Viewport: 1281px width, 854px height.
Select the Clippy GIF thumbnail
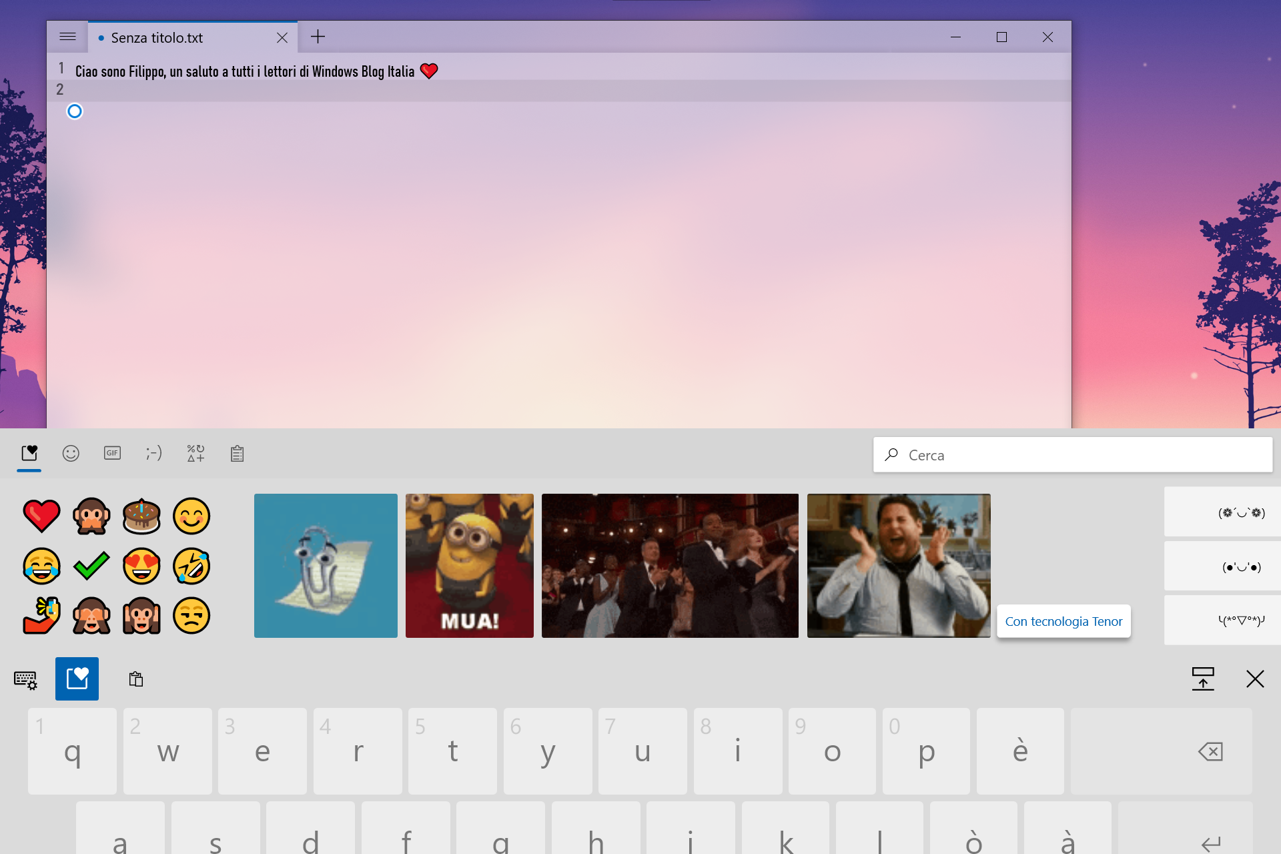[x=326, y=566]
